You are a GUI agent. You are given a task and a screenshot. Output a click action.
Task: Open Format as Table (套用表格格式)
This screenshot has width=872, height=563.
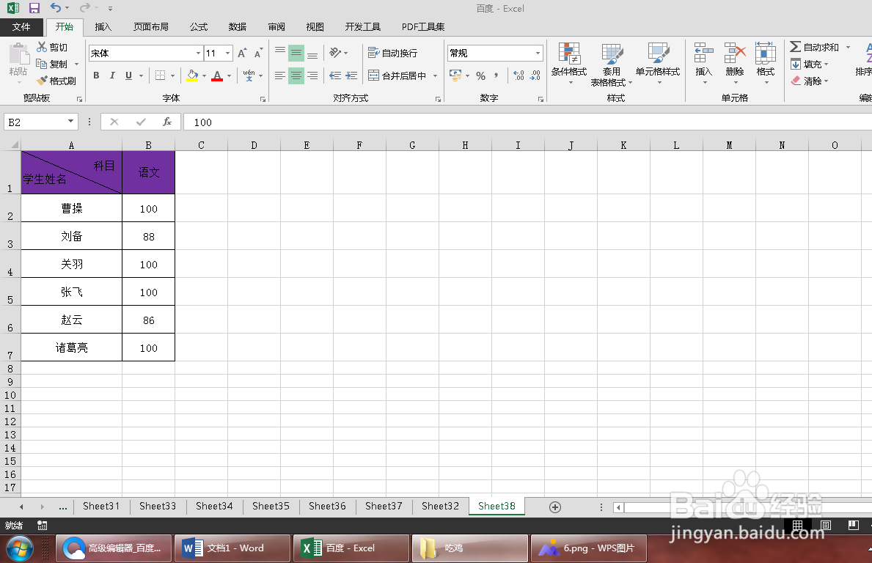[611, 65]
